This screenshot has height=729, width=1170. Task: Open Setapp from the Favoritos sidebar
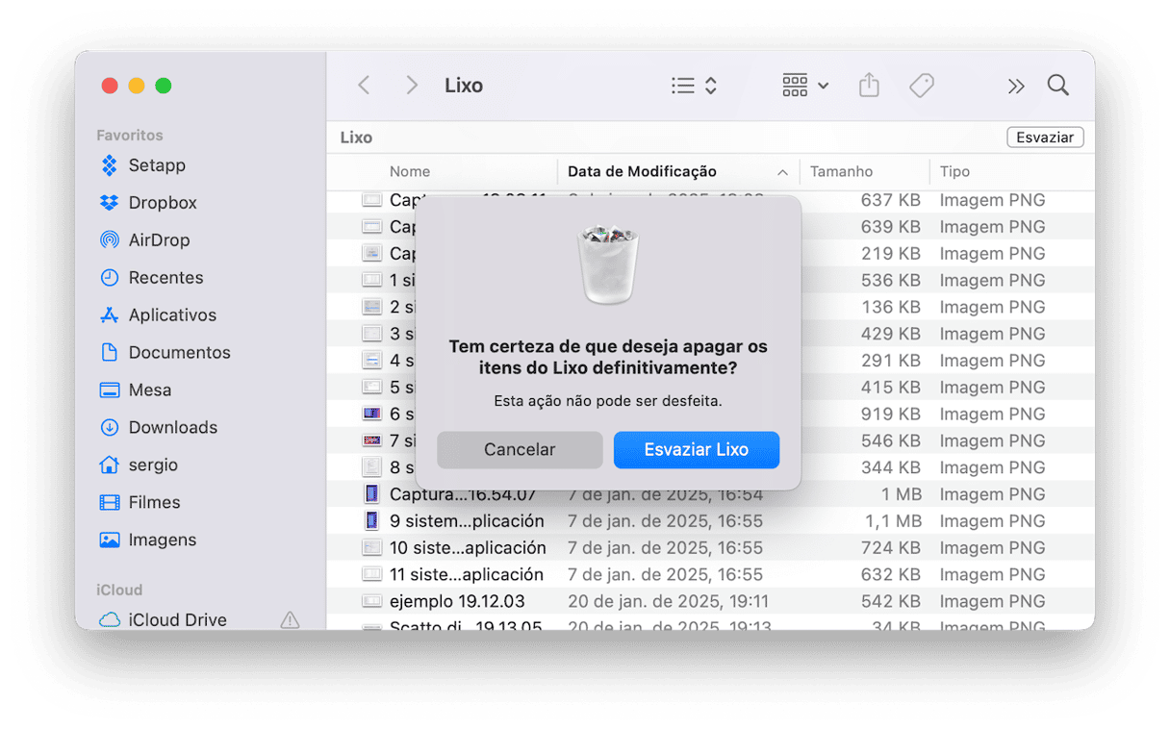156,165
